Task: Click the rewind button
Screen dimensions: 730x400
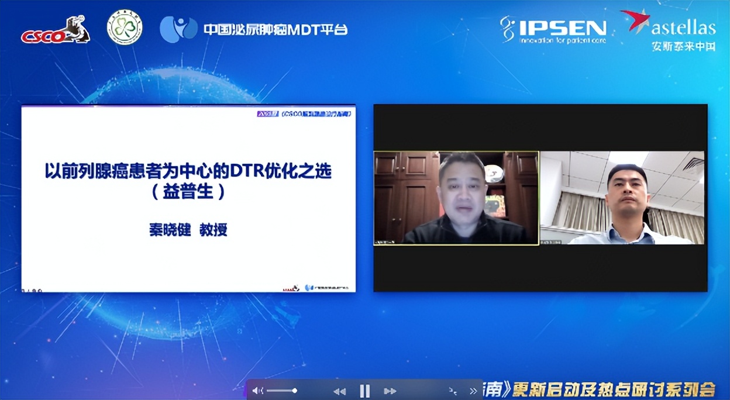Action: pyautogui.click(x=339, y=391)
